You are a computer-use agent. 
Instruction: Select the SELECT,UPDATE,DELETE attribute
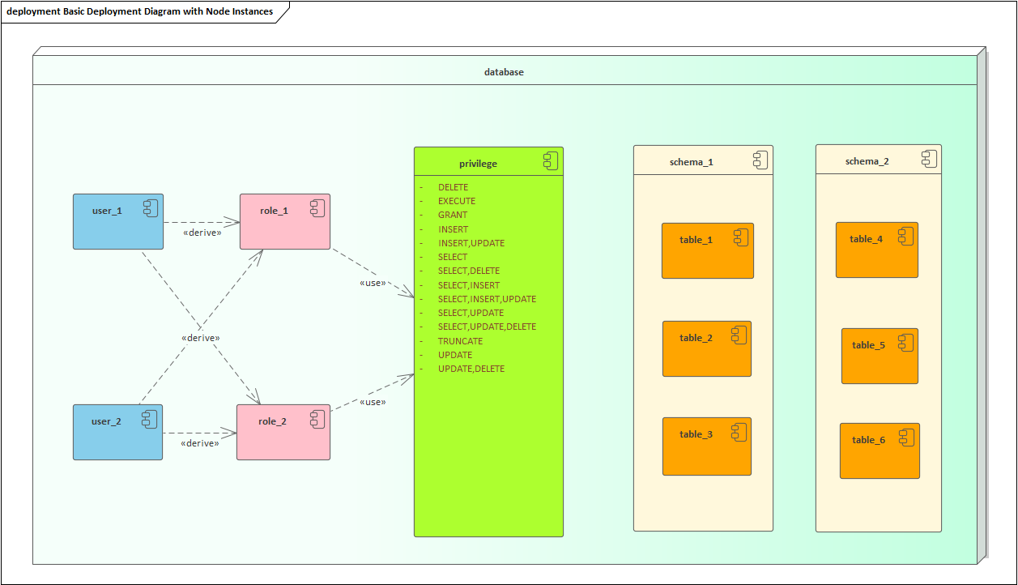(487, 327)
